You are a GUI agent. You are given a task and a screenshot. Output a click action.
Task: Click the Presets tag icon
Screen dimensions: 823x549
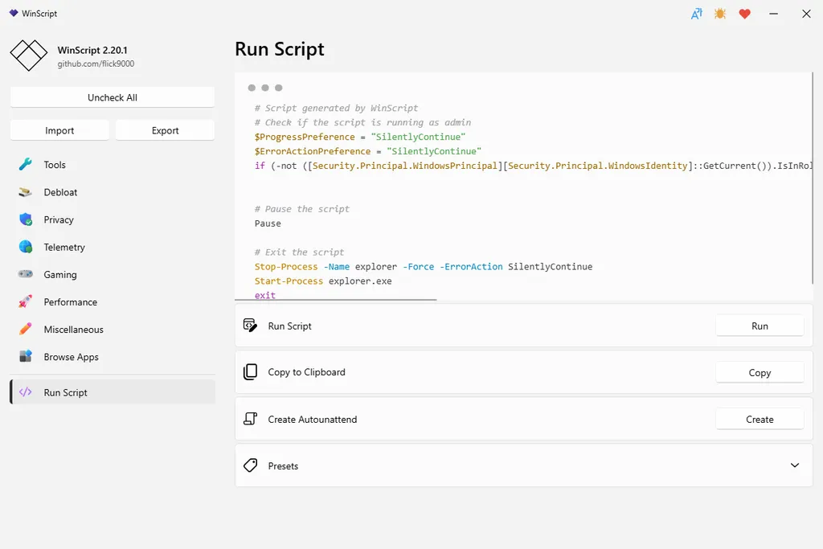(x=251, y=465)
